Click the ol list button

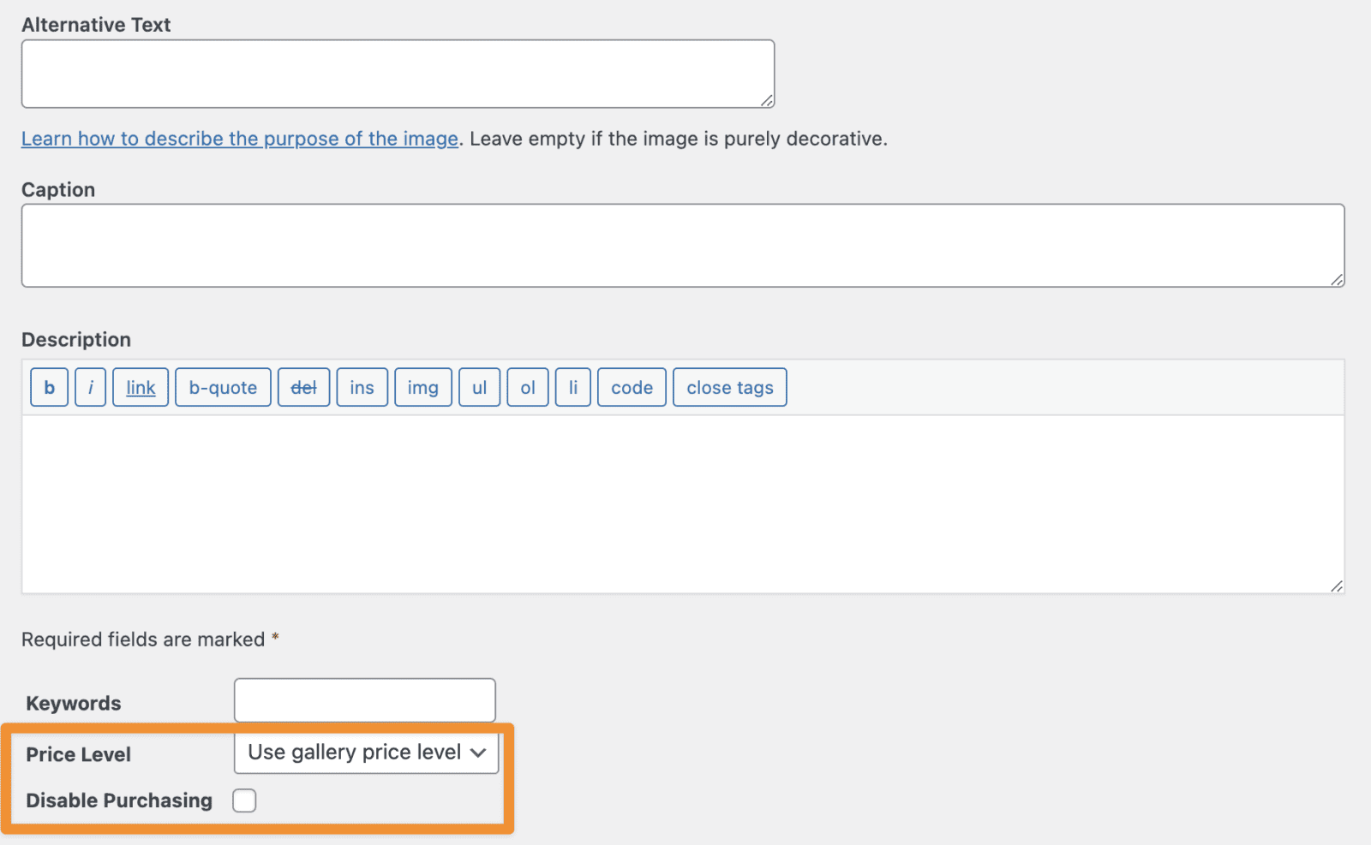528,387
